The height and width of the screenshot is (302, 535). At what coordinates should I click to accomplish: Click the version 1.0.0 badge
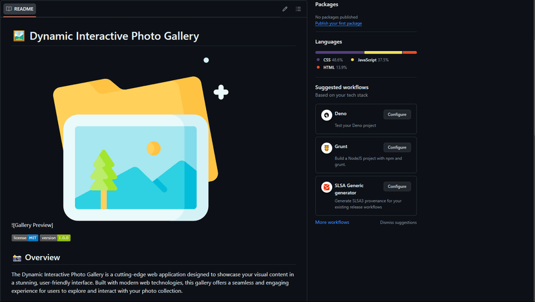point(55,238)
